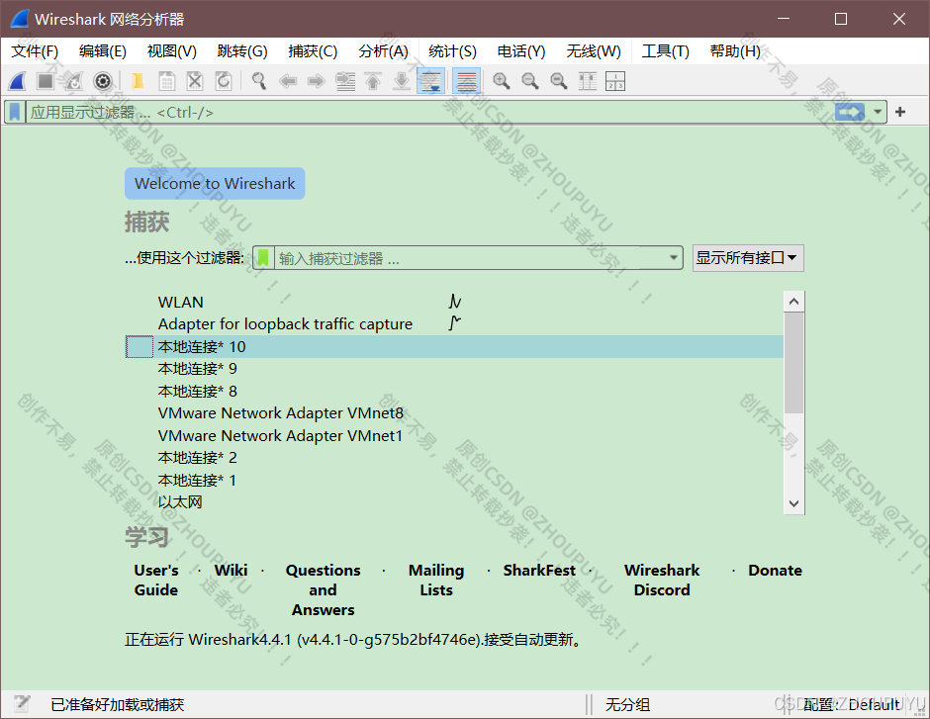The width and height of the screenshot is (930, 719).
Task: Select Adapter for loopback traffic capture
Action: [x=454, y=323]
